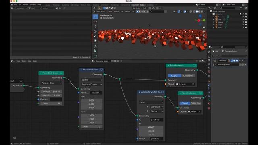Click the Blender logo menu icon
The image size is (258, 145).
[12, 4]
